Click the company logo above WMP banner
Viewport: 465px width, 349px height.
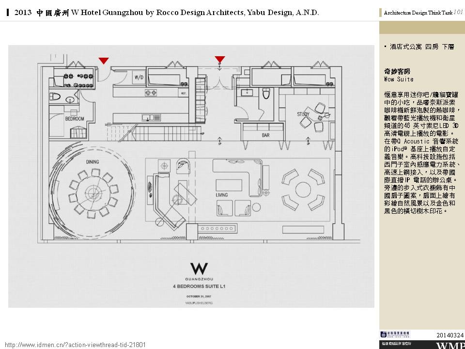(396, 334)
